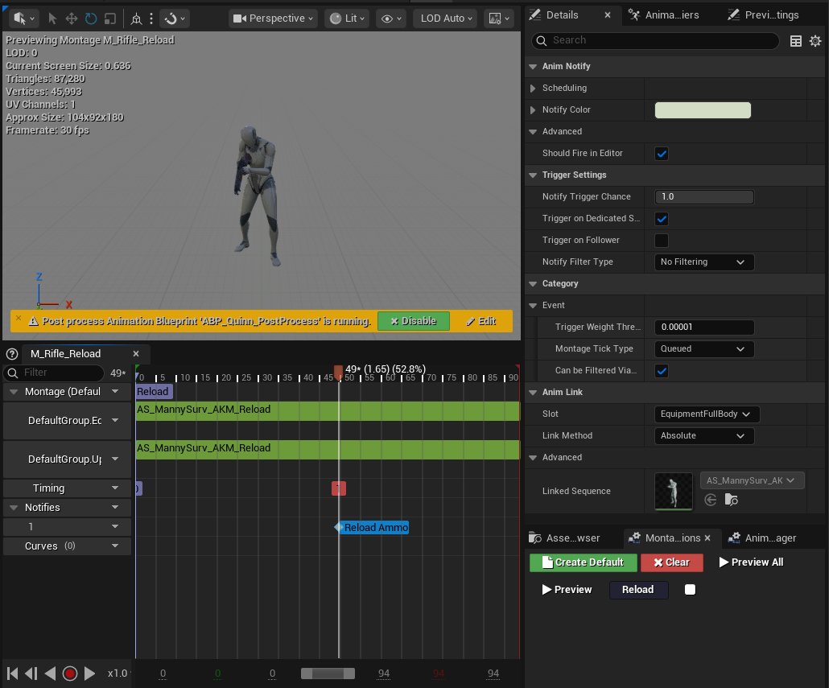The width and height of the screenshot is (829, 688).
Task: Select the rotate transform tool
Action: tap(91, 19)
